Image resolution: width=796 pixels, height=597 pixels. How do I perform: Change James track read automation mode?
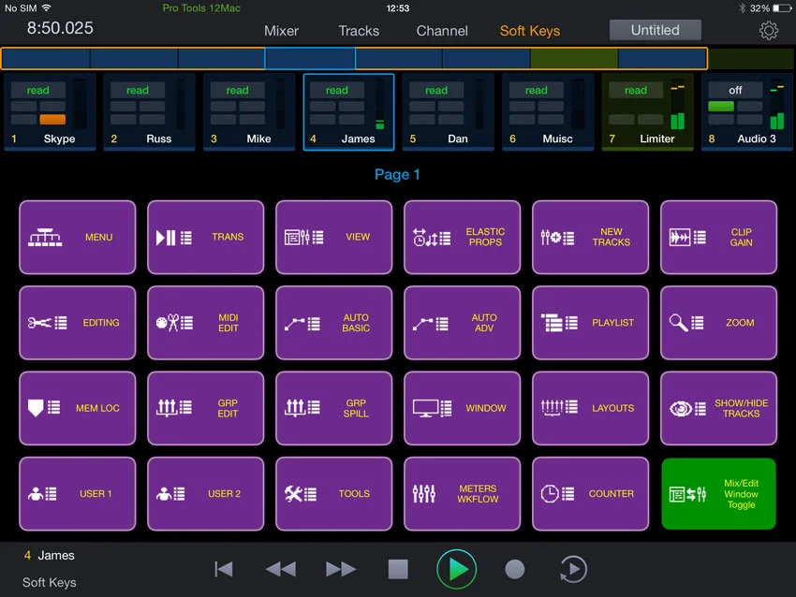click(x=337, y=90)
